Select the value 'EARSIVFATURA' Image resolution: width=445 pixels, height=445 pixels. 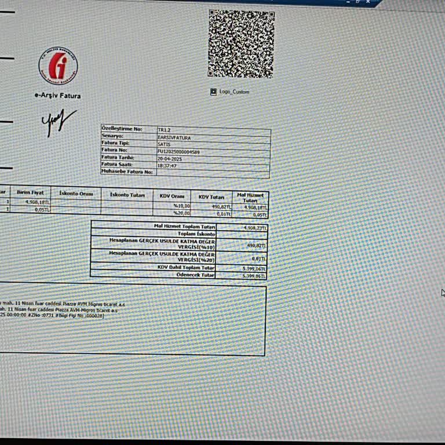(x=174, y=138)
